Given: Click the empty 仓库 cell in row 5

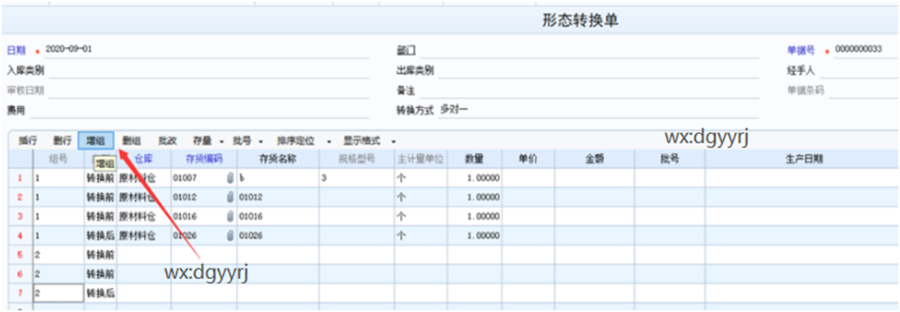Looking at the screenshot, I should tap(143, 254).
